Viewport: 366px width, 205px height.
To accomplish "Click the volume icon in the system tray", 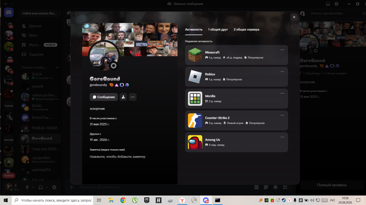I will (312, 200).
